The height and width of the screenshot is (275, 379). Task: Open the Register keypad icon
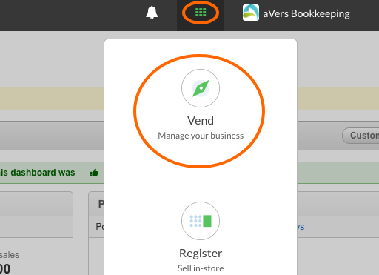[201, 221]
